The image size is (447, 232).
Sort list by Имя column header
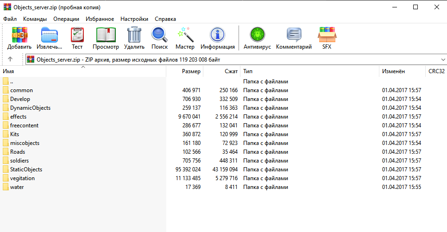[8, 72]
